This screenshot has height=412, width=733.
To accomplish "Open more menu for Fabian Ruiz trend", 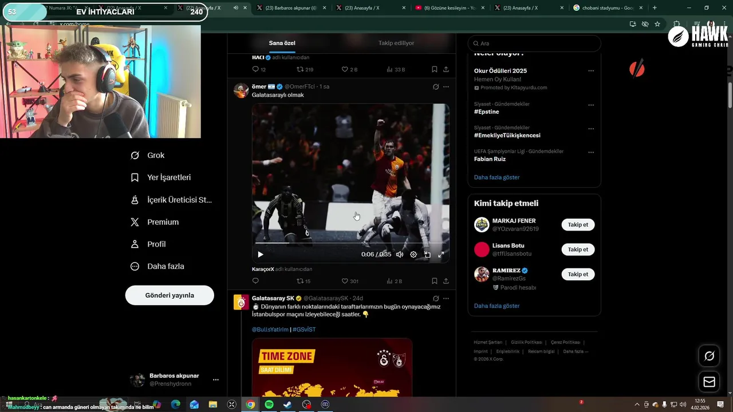I will [591, 153].
